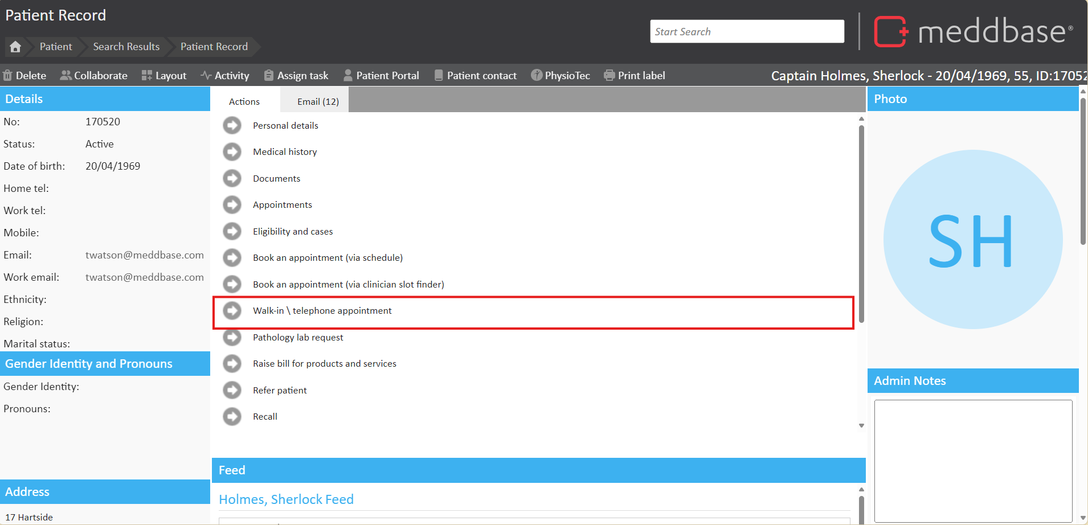Click inside the Admin Notes text box
The height and width of the screenshot is (525, 1088).
973,460
